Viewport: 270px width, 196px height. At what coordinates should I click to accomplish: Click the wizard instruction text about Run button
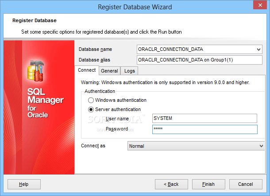point(101,32)
